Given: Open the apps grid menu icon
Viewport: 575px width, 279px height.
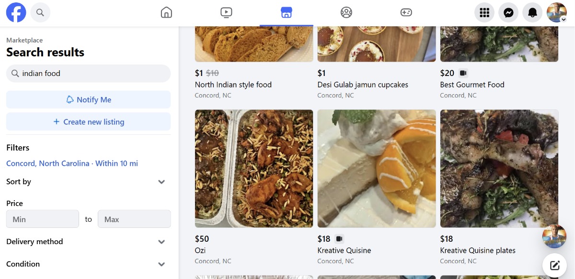Looking at the screenshot, I should pyautogui.click(x=484, y=13).
